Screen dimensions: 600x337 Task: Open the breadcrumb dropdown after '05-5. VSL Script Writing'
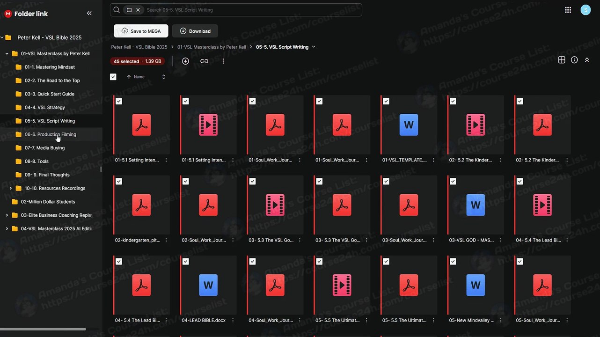(x=314, y=47)
